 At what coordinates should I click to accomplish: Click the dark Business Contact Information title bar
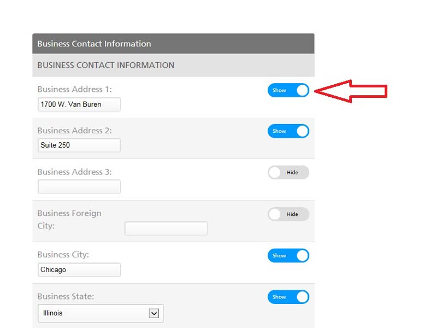(173, 44)
